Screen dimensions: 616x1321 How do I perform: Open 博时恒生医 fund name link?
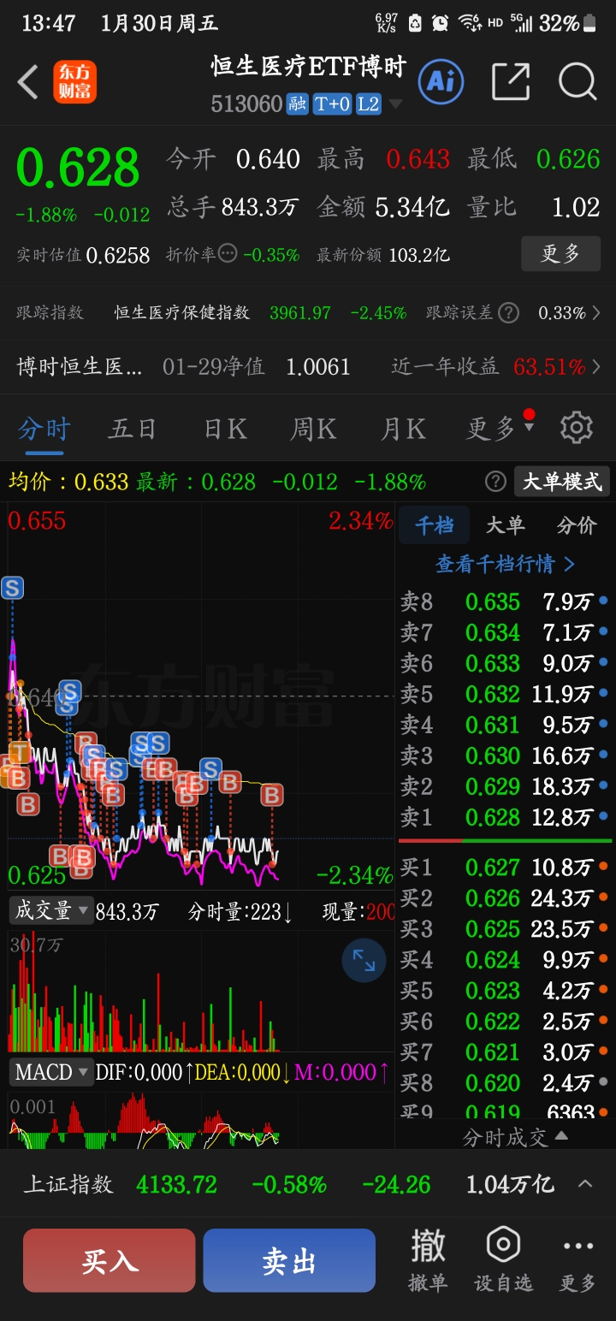click(x=80, y=367)
